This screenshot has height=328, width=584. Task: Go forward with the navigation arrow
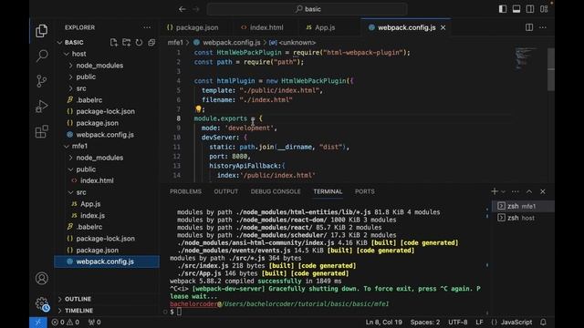point(196,9)
